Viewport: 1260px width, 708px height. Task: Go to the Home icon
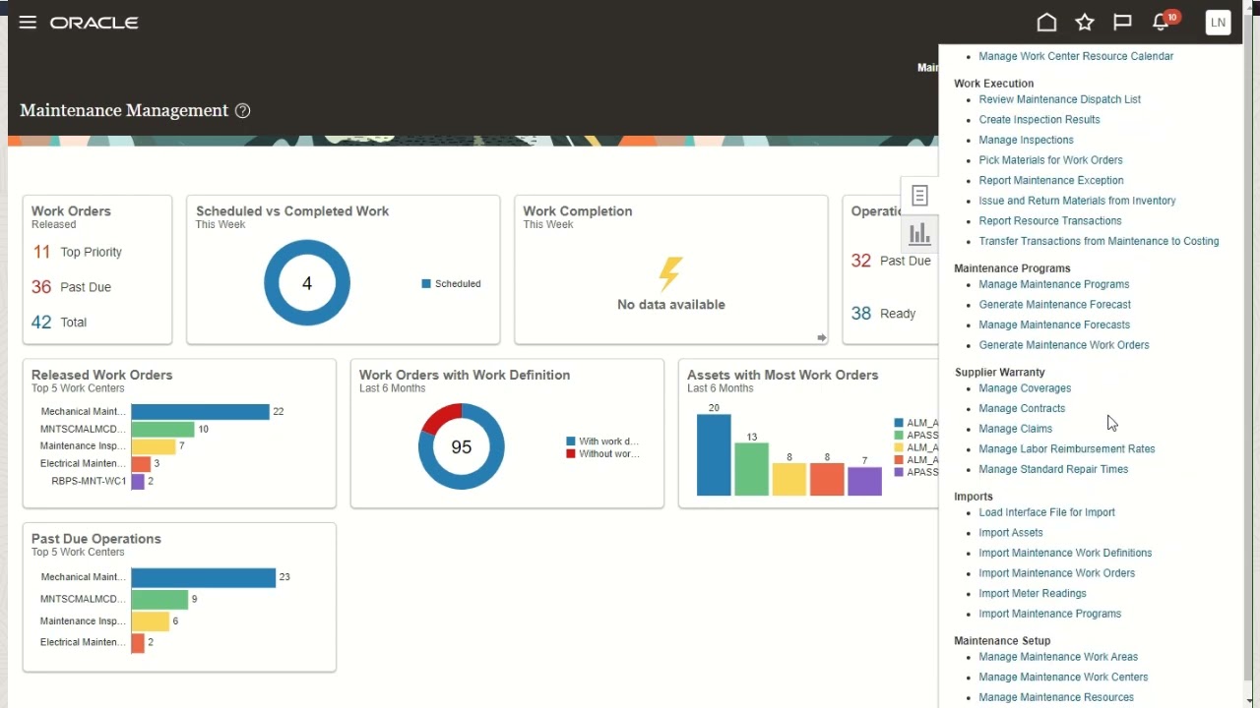tap(1046, 22)
